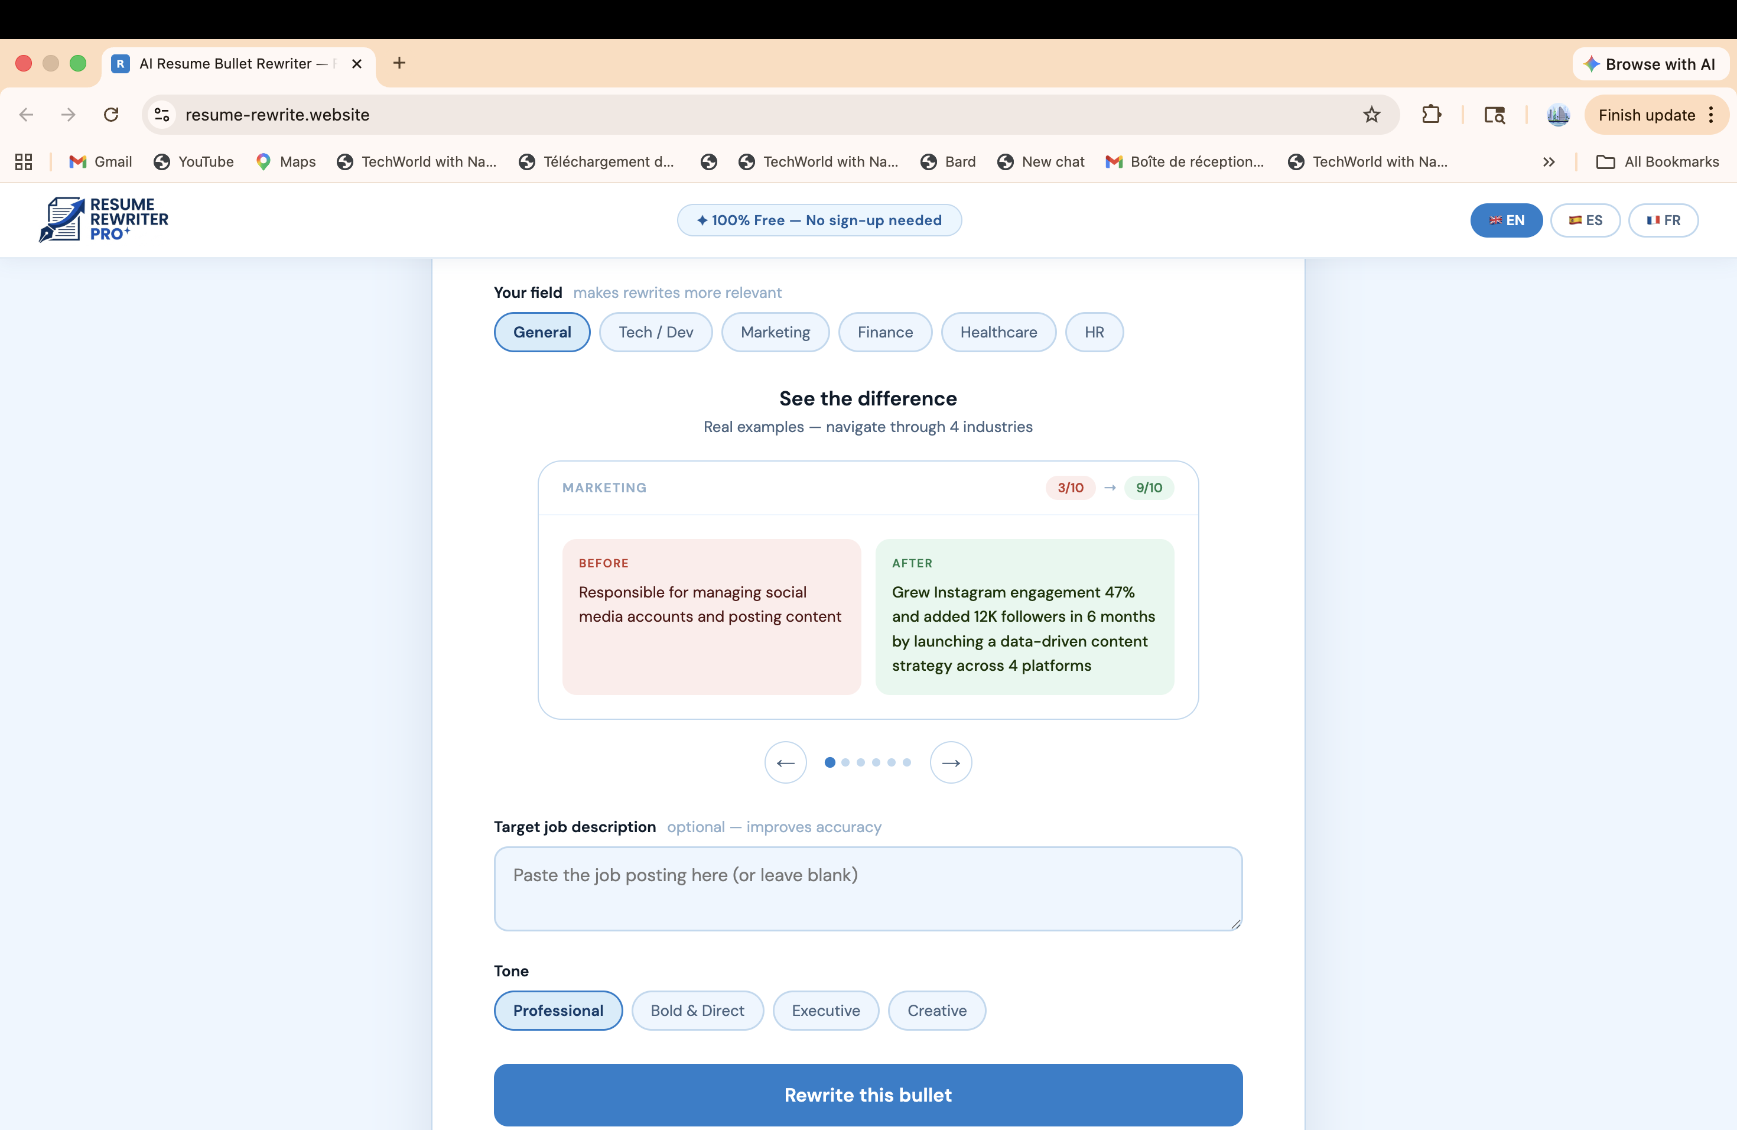Expand the overflow bookmarks chevron

(x=1548, y=161)
